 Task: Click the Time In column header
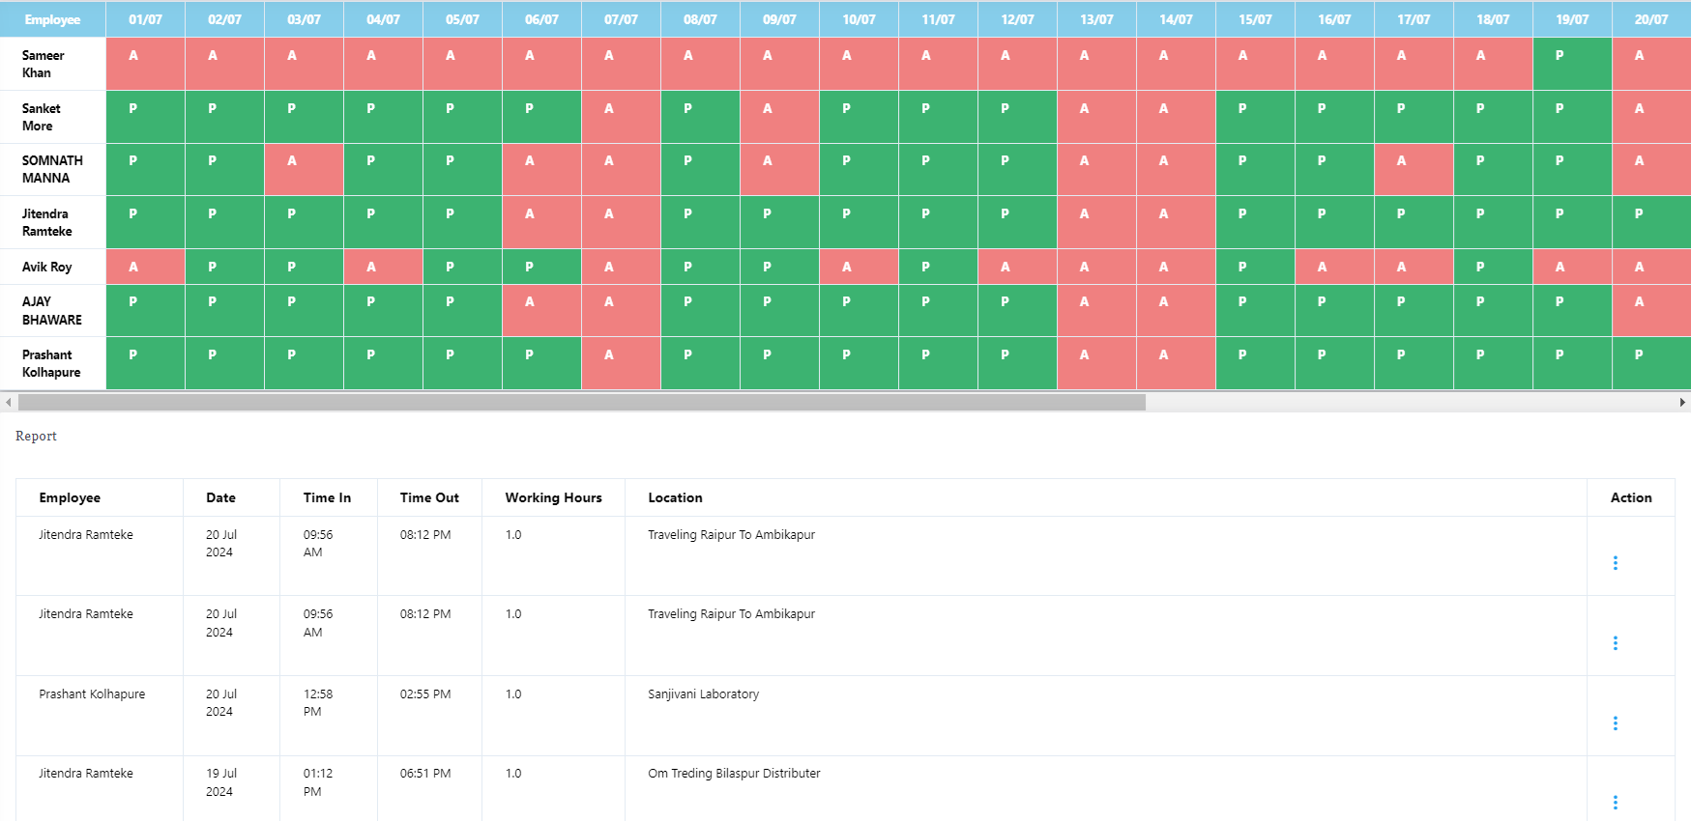pyautogui.click(x=327, y=497)
